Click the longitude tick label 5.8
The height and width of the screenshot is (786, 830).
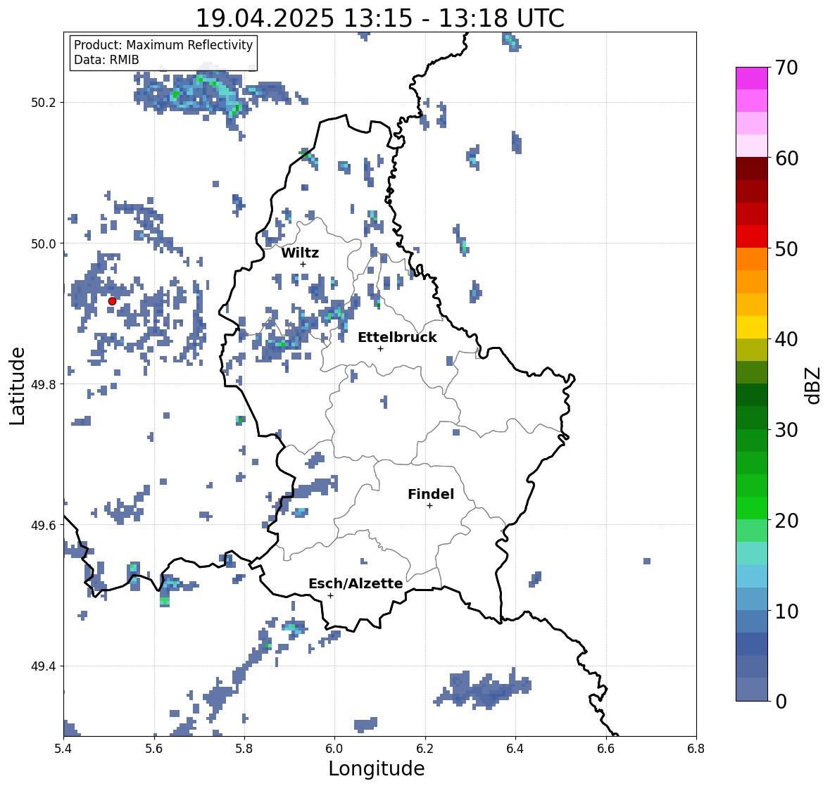tap(244, 749)
